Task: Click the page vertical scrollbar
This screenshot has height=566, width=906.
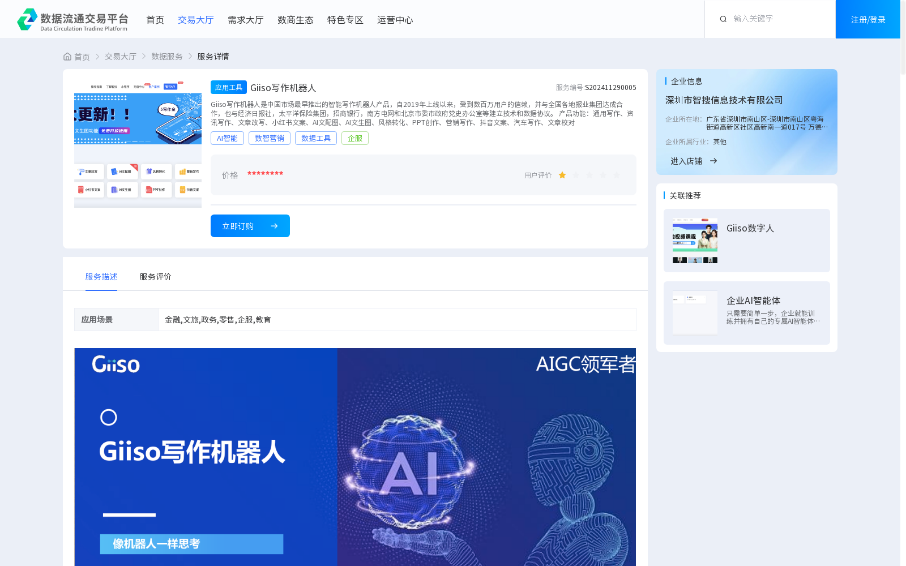Action: click(x=903, y=38)
